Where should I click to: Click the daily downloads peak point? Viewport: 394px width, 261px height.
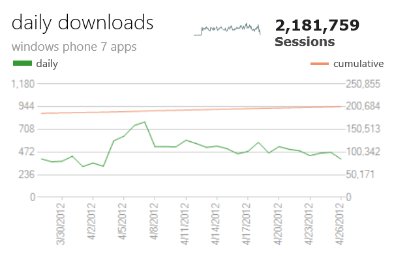click(x=144, y=122)
